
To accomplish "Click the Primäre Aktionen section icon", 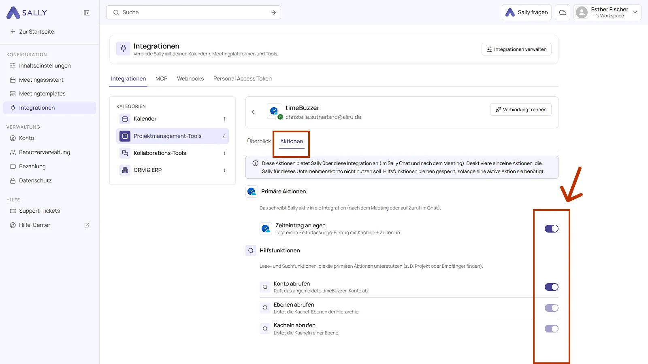I will click(x=252, y=191).
